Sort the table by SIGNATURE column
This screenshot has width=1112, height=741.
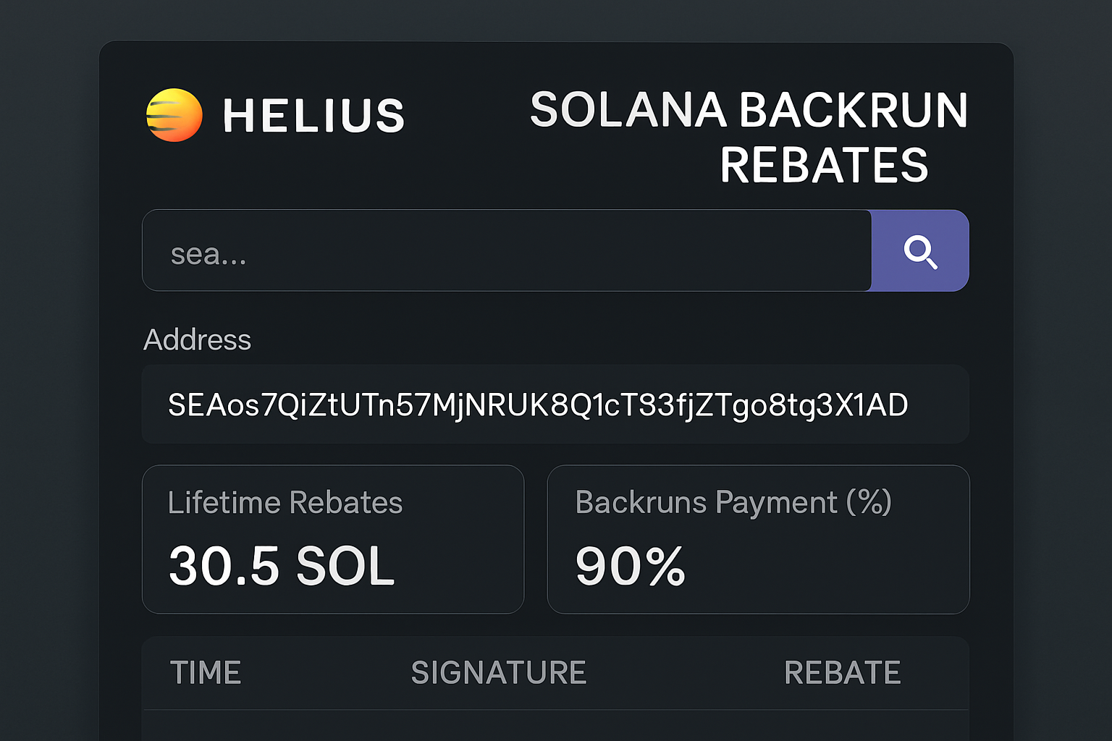point(499,672)
